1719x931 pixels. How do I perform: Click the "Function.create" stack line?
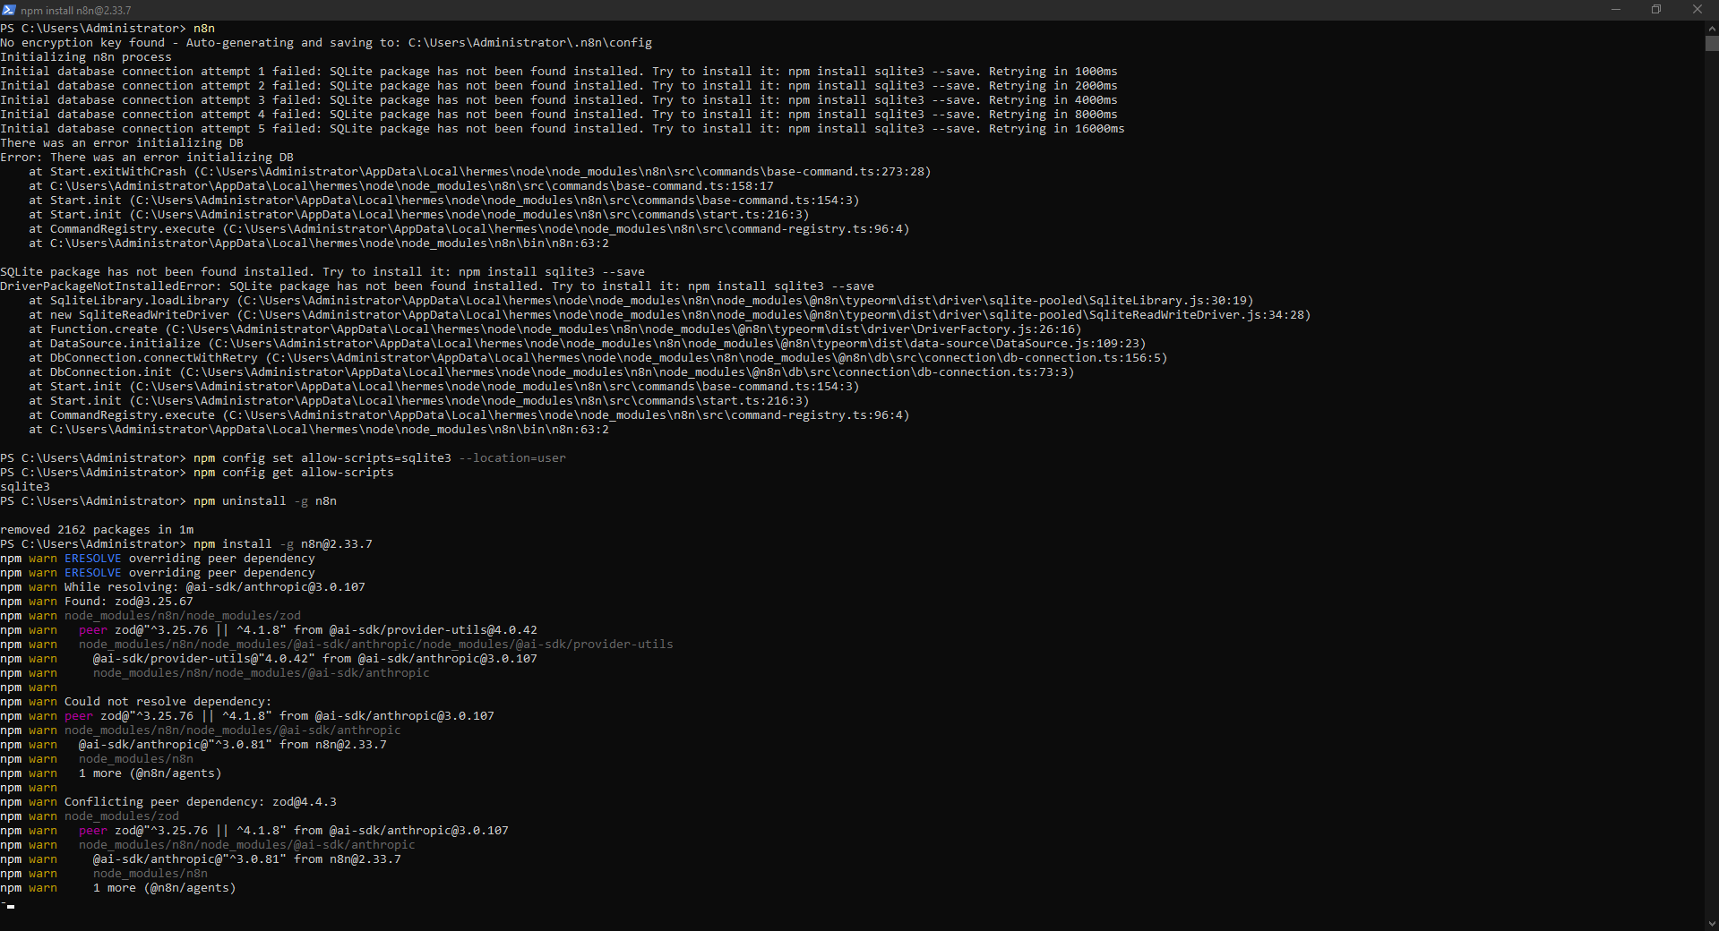[x=555, y=329]
